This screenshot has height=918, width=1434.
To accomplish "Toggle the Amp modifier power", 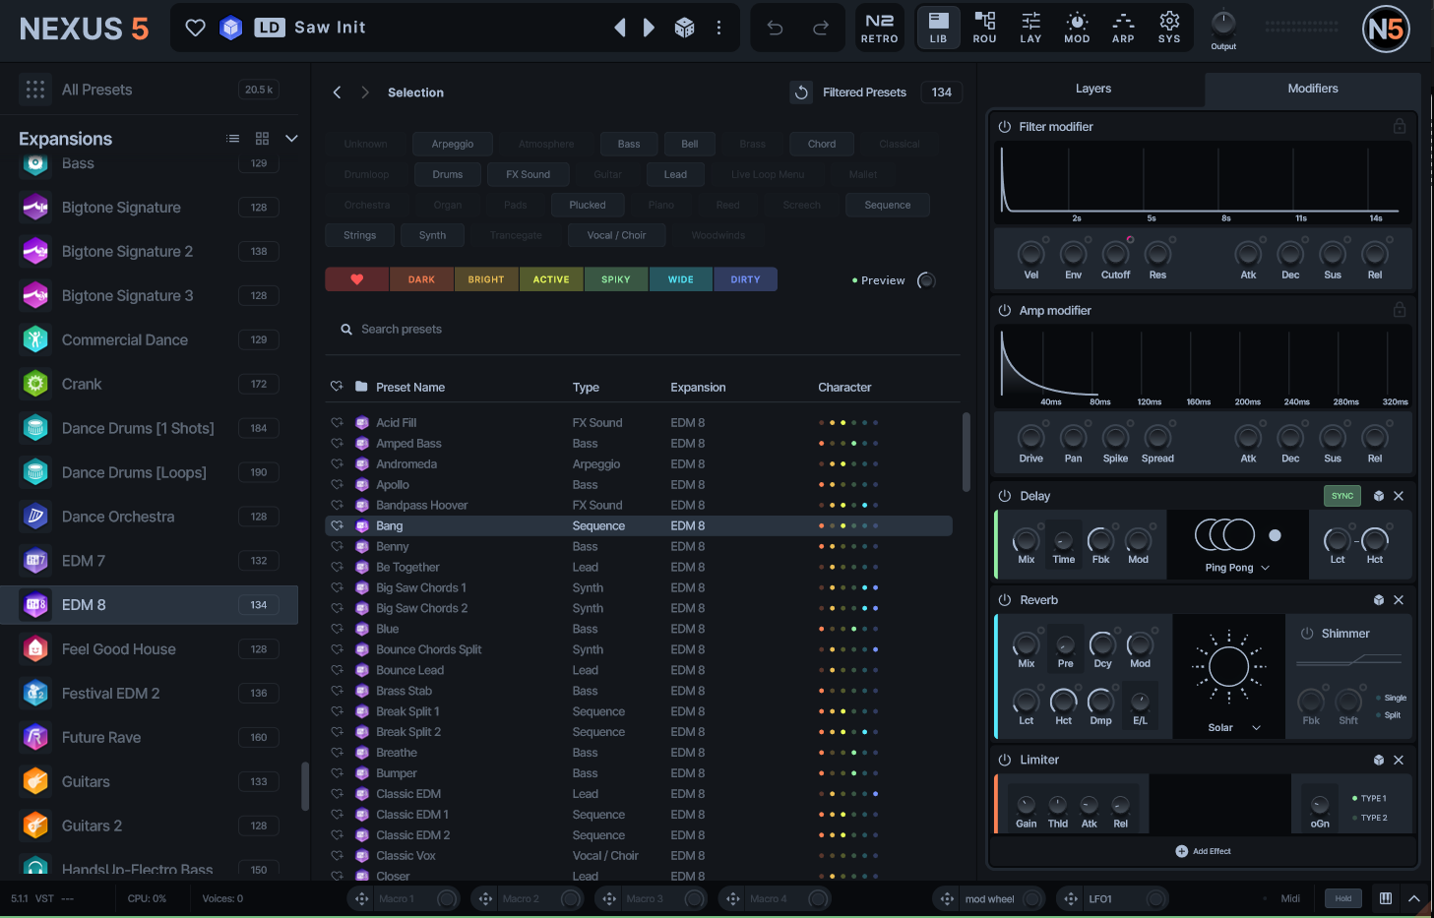I will 1005,311.
